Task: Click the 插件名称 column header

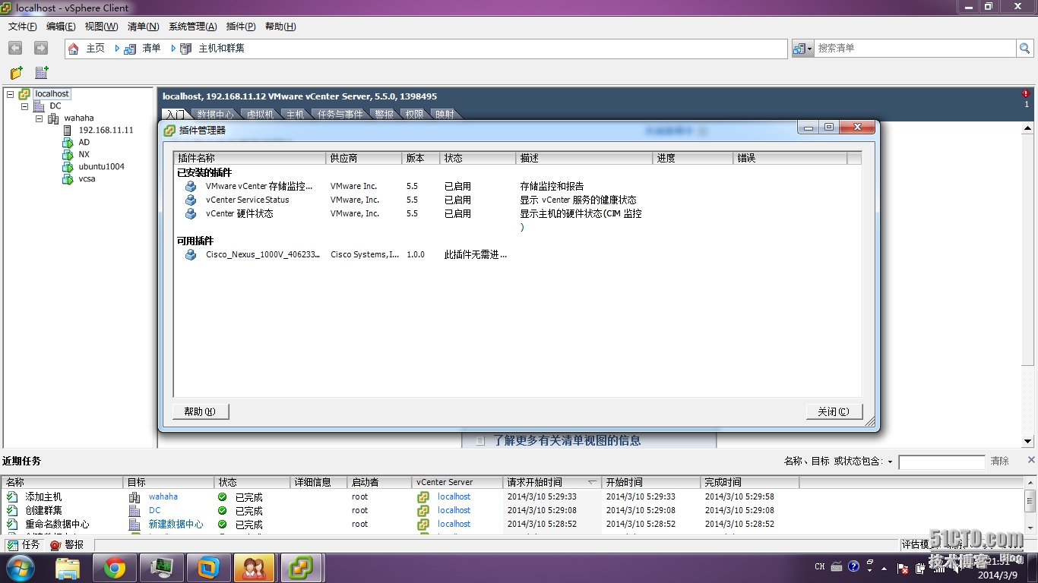Action: click(249, 159)
